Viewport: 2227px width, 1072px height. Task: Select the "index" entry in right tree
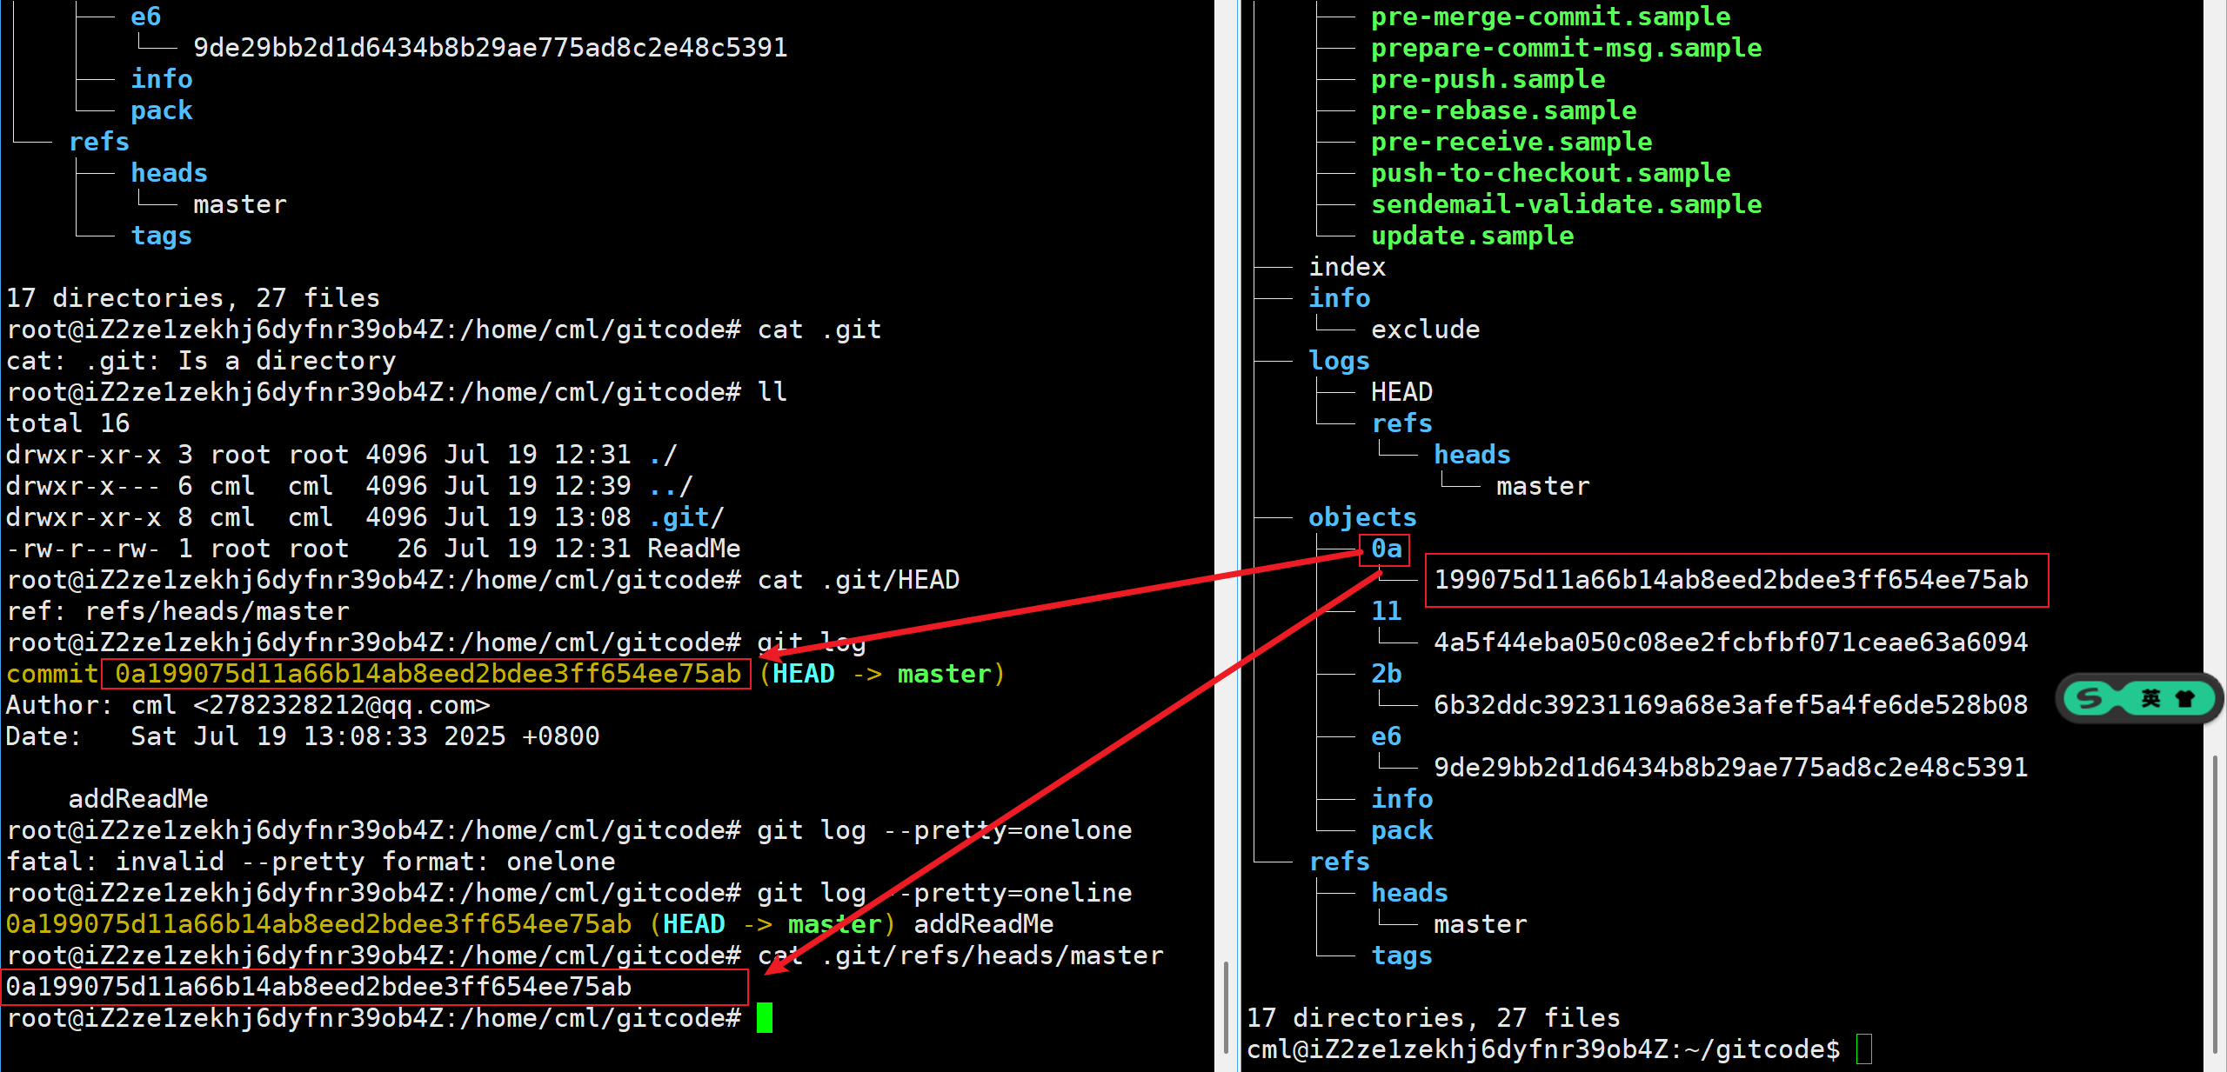[x=1347, y=267]
